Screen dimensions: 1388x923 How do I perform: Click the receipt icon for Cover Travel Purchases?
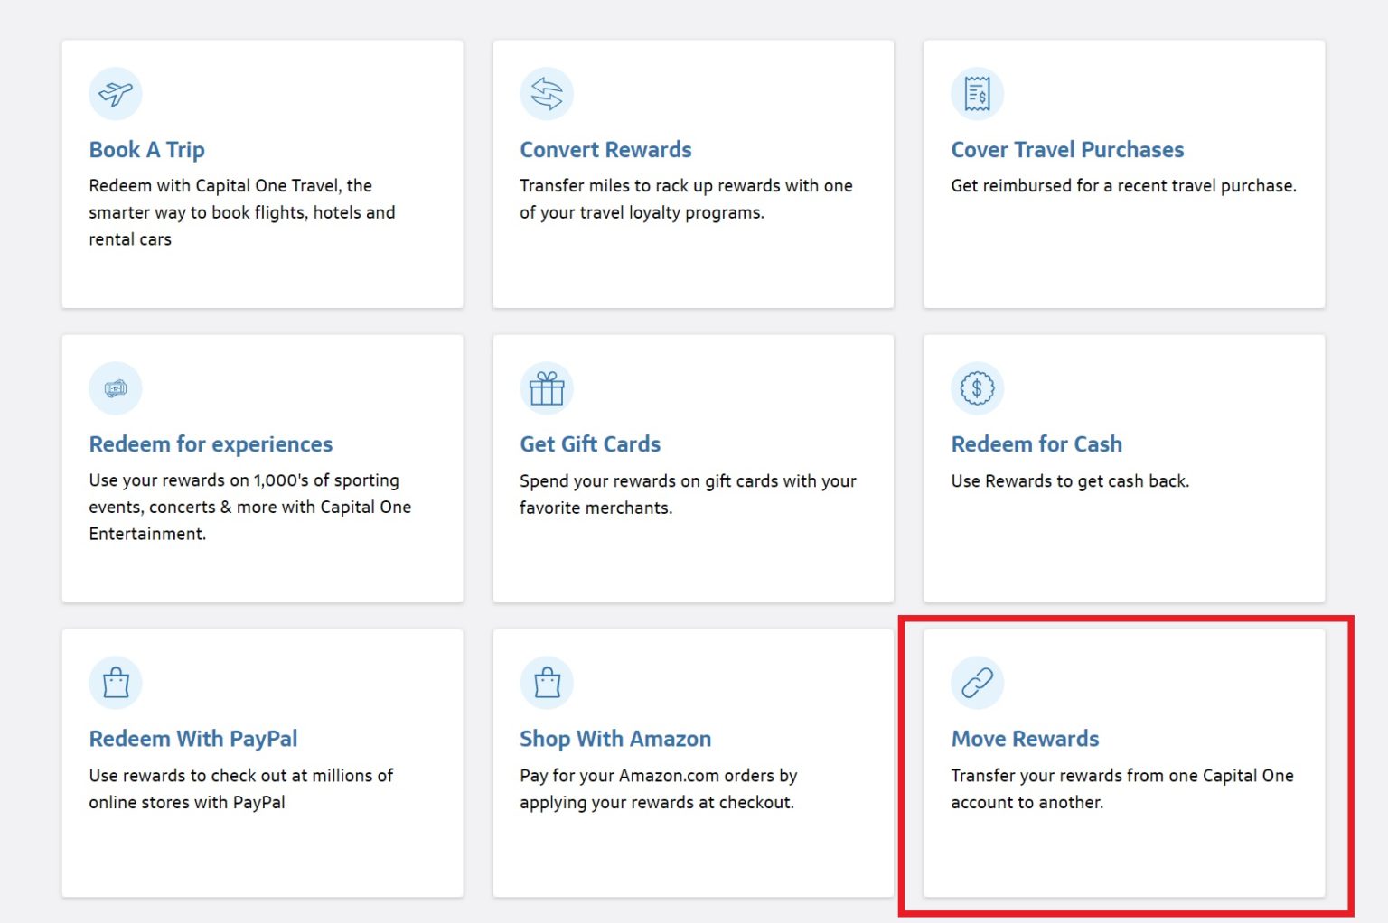pos(977,94)
